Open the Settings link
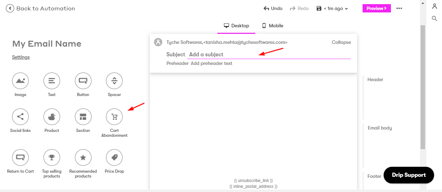442x192 pixels. pos(21,57)
